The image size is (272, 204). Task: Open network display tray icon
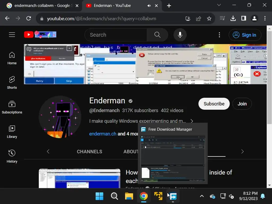click(x=223, y=196)
